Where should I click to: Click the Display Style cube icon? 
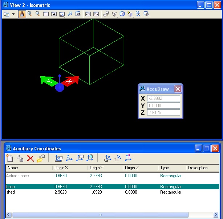(122, 14)
